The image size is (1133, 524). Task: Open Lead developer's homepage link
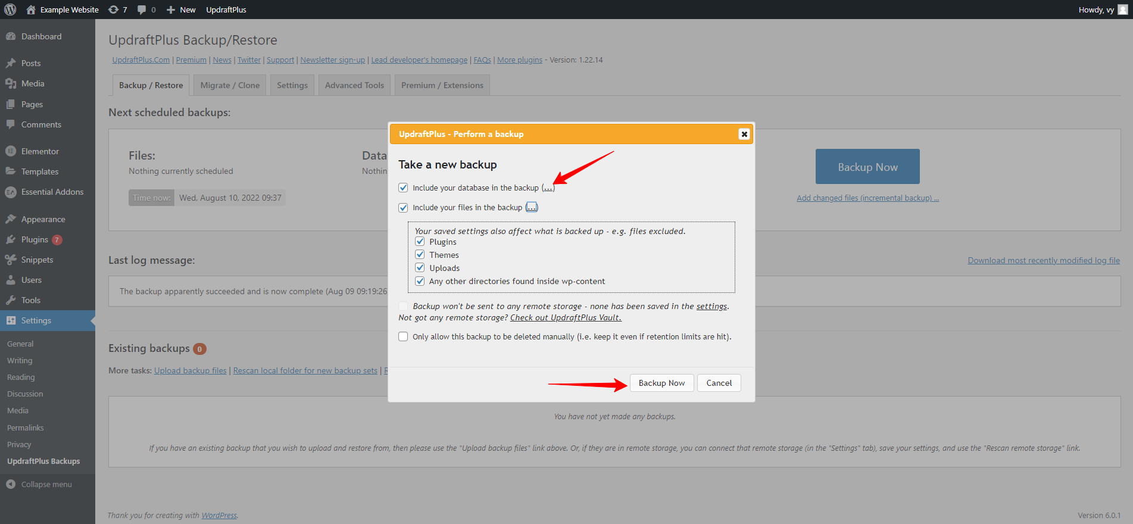click(419, 60)
